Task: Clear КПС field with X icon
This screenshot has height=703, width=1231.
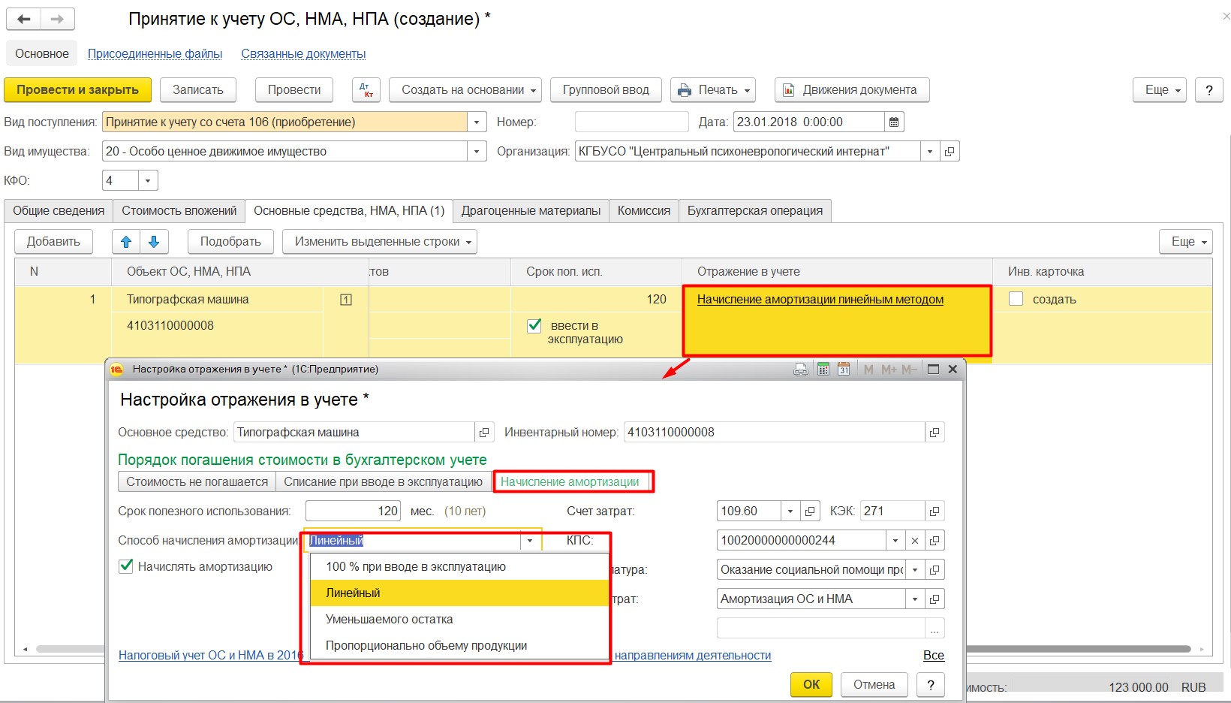Action: click(915, 541)
